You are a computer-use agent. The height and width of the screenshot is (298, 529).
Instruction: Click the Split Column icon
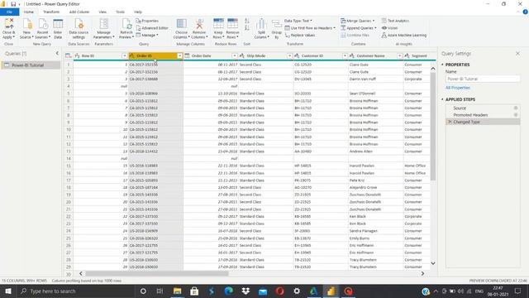pos(261,25)
